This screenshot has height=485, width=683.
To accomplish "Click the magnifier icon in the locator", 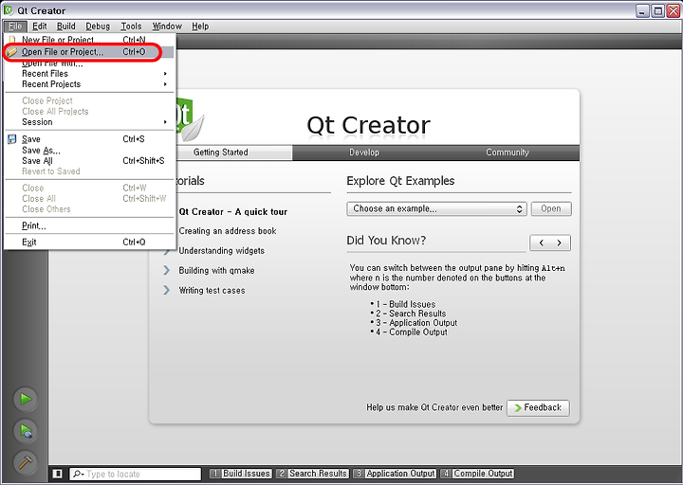I will pos(78,474).
